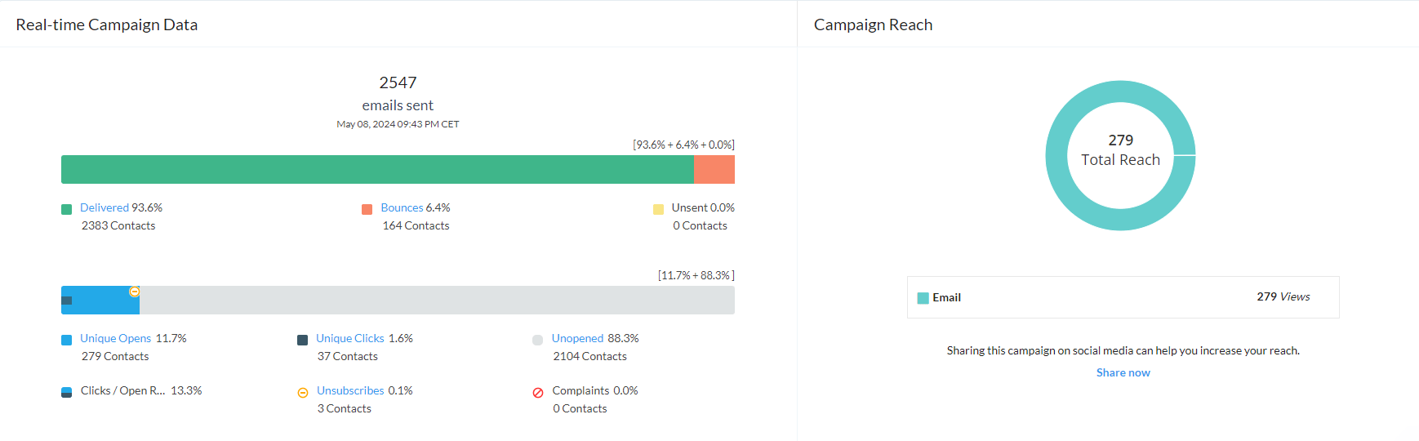Click the Clicks / Open Rate legend icon
1419x441 pixels.
coord(67,392)
